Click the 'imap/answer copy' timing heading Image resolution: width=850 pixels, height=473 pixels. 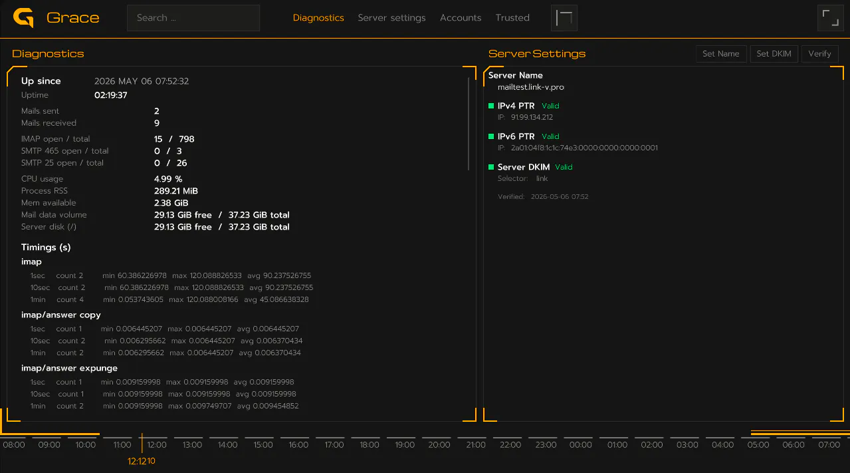point(61,315)
